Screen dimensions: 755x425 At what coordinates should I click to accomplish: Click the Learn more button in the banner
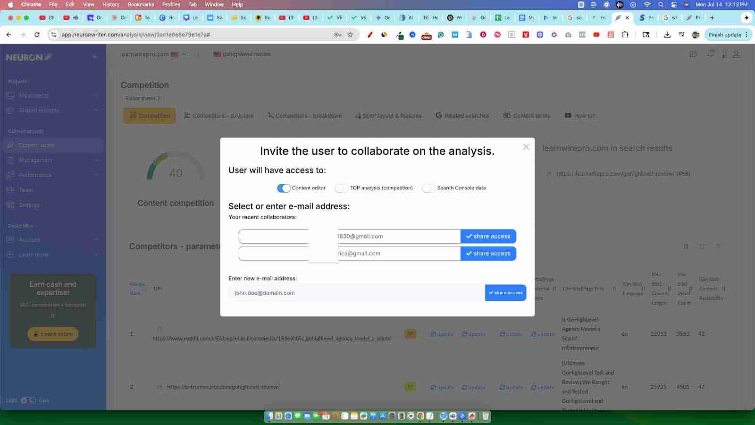pyautogui.click(x=52, y=334)
